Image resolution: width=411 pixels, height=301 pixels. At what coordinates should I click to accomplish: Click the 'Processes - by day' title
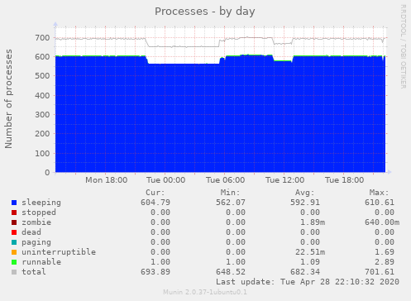[x=205, y=12]
